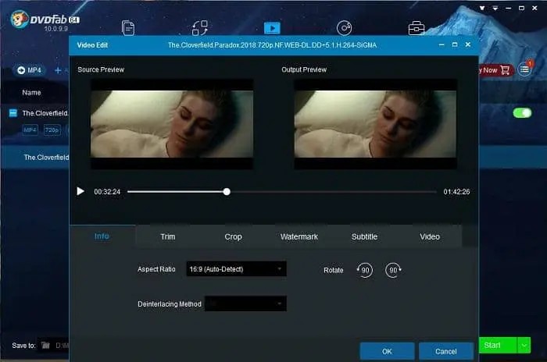Image resolution: width=547 pixels, height=362 pixels.
Task: Maximize the main DVDFab window
Action: [521, 8]
